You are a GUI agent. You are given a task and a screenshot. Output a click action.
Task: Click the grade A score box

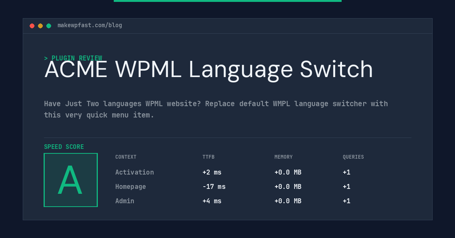(x=71, y=180)
